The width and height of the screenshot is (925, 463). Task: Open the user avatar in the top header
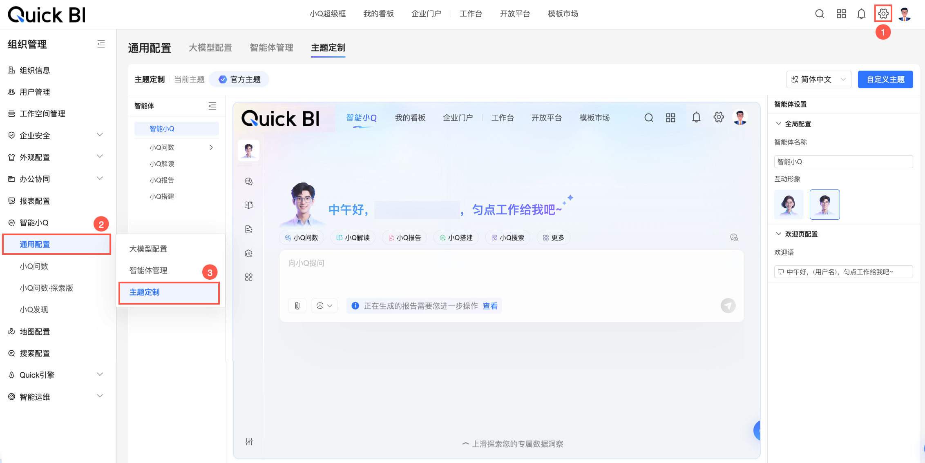[x=905, y=14]
